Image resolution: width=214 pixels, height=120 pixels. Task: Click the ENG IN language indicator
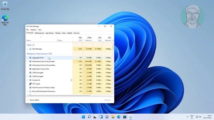(x=192, y=117)
